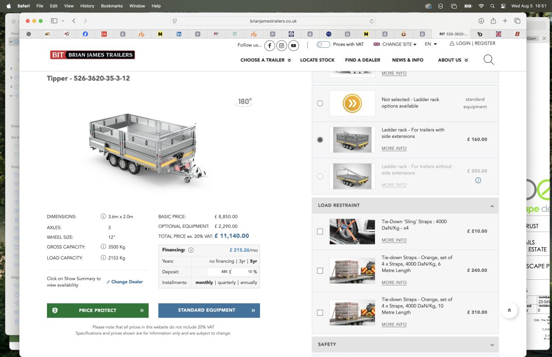Click the Login link
The height and width of the screenshot is (357, 552).
[460, 43]
